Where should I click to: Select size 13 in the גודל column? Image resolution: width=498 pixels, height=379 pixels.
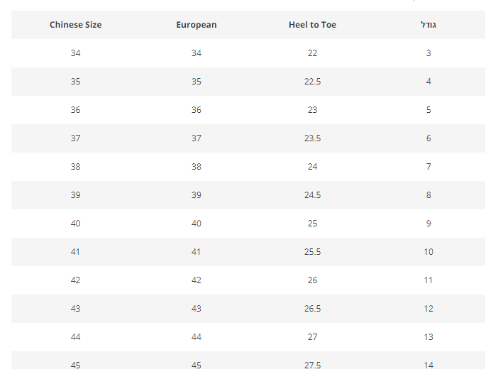428,337
